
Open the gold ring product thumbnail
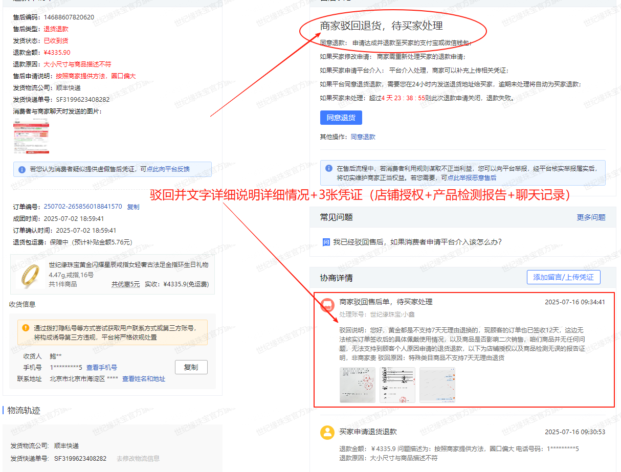pyautogui.click(x=29, y=275)
